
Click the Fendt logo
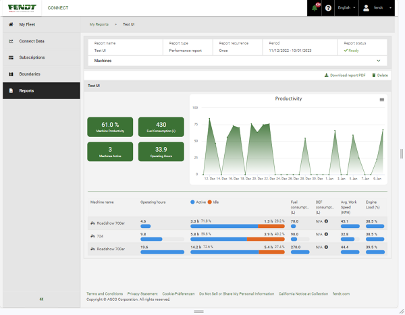pos(22,8)
